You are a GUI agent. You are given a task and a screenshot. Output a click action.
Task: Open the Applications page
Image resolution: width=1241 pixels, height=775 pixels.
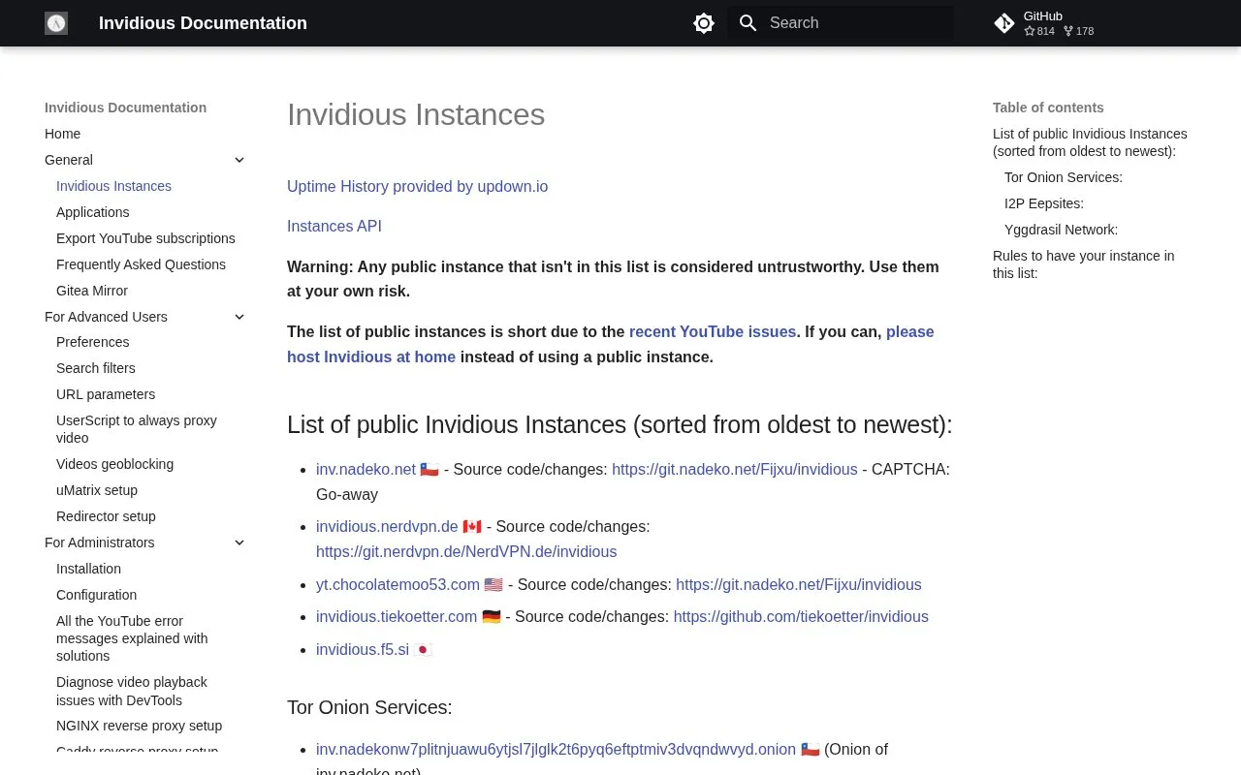pyautogui.click(x=92, y=212)
